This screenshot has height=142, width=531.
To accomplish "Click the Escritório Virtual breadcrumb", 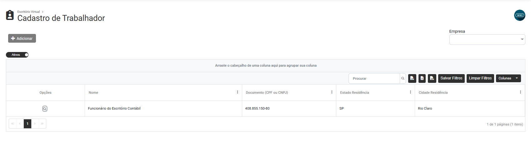I will [28, 12].
